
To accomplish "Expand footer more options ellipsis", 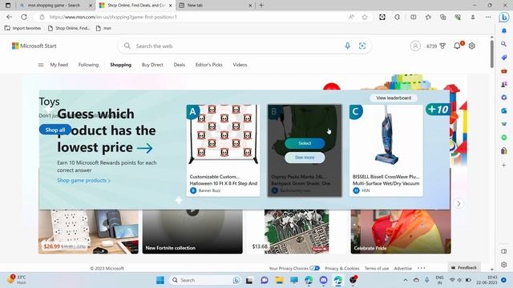I will 422,268.
